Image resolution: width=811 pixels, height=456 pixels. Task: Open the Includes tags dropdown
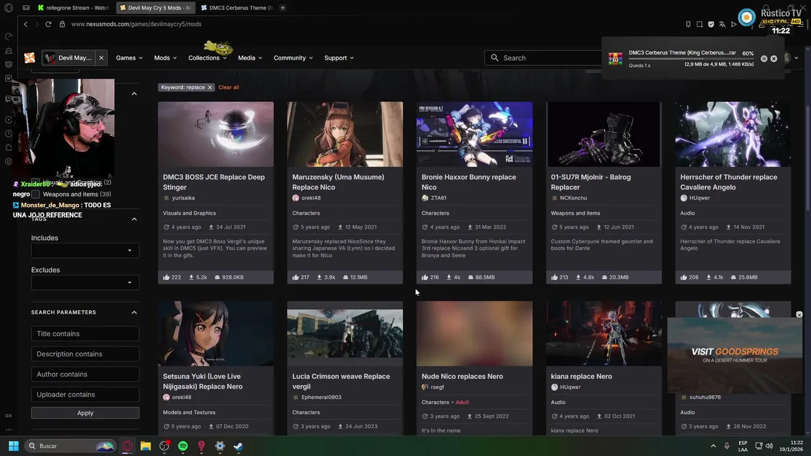[85, 250]
